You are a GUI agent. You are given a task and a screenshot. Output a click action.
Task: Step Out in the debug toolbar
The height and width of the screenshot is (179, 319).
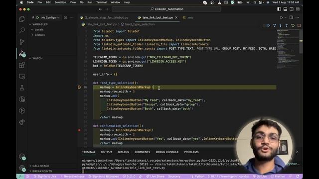point(287,25)
